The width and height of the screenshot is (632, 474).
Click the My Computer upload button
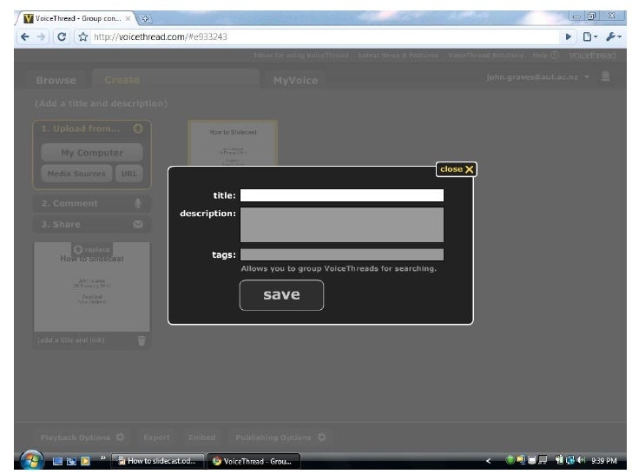92,153
